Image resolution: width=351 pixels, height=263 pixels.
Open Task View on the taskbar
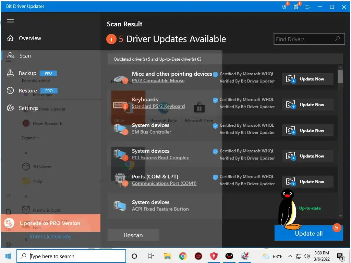click(x=151, y=256)
